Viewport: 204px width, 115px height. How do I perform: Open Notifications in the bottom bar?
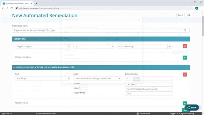[143, 114]
